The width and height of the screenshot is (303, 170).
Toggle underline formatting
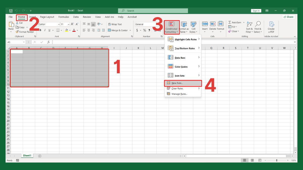[49, 30]
